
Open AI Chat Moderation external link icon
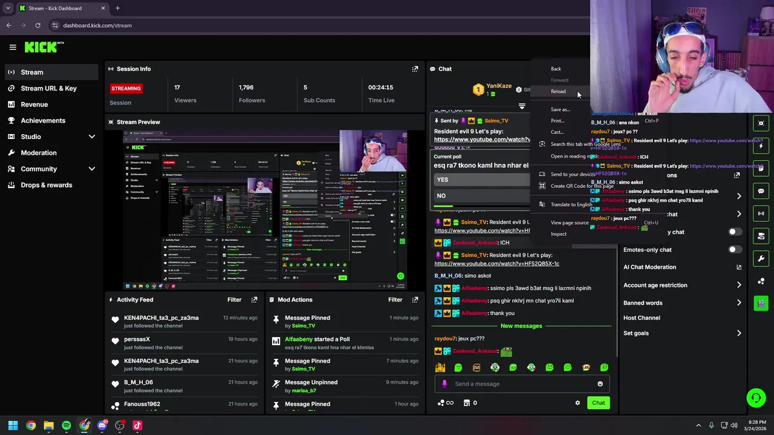click(x=739, y=267)
